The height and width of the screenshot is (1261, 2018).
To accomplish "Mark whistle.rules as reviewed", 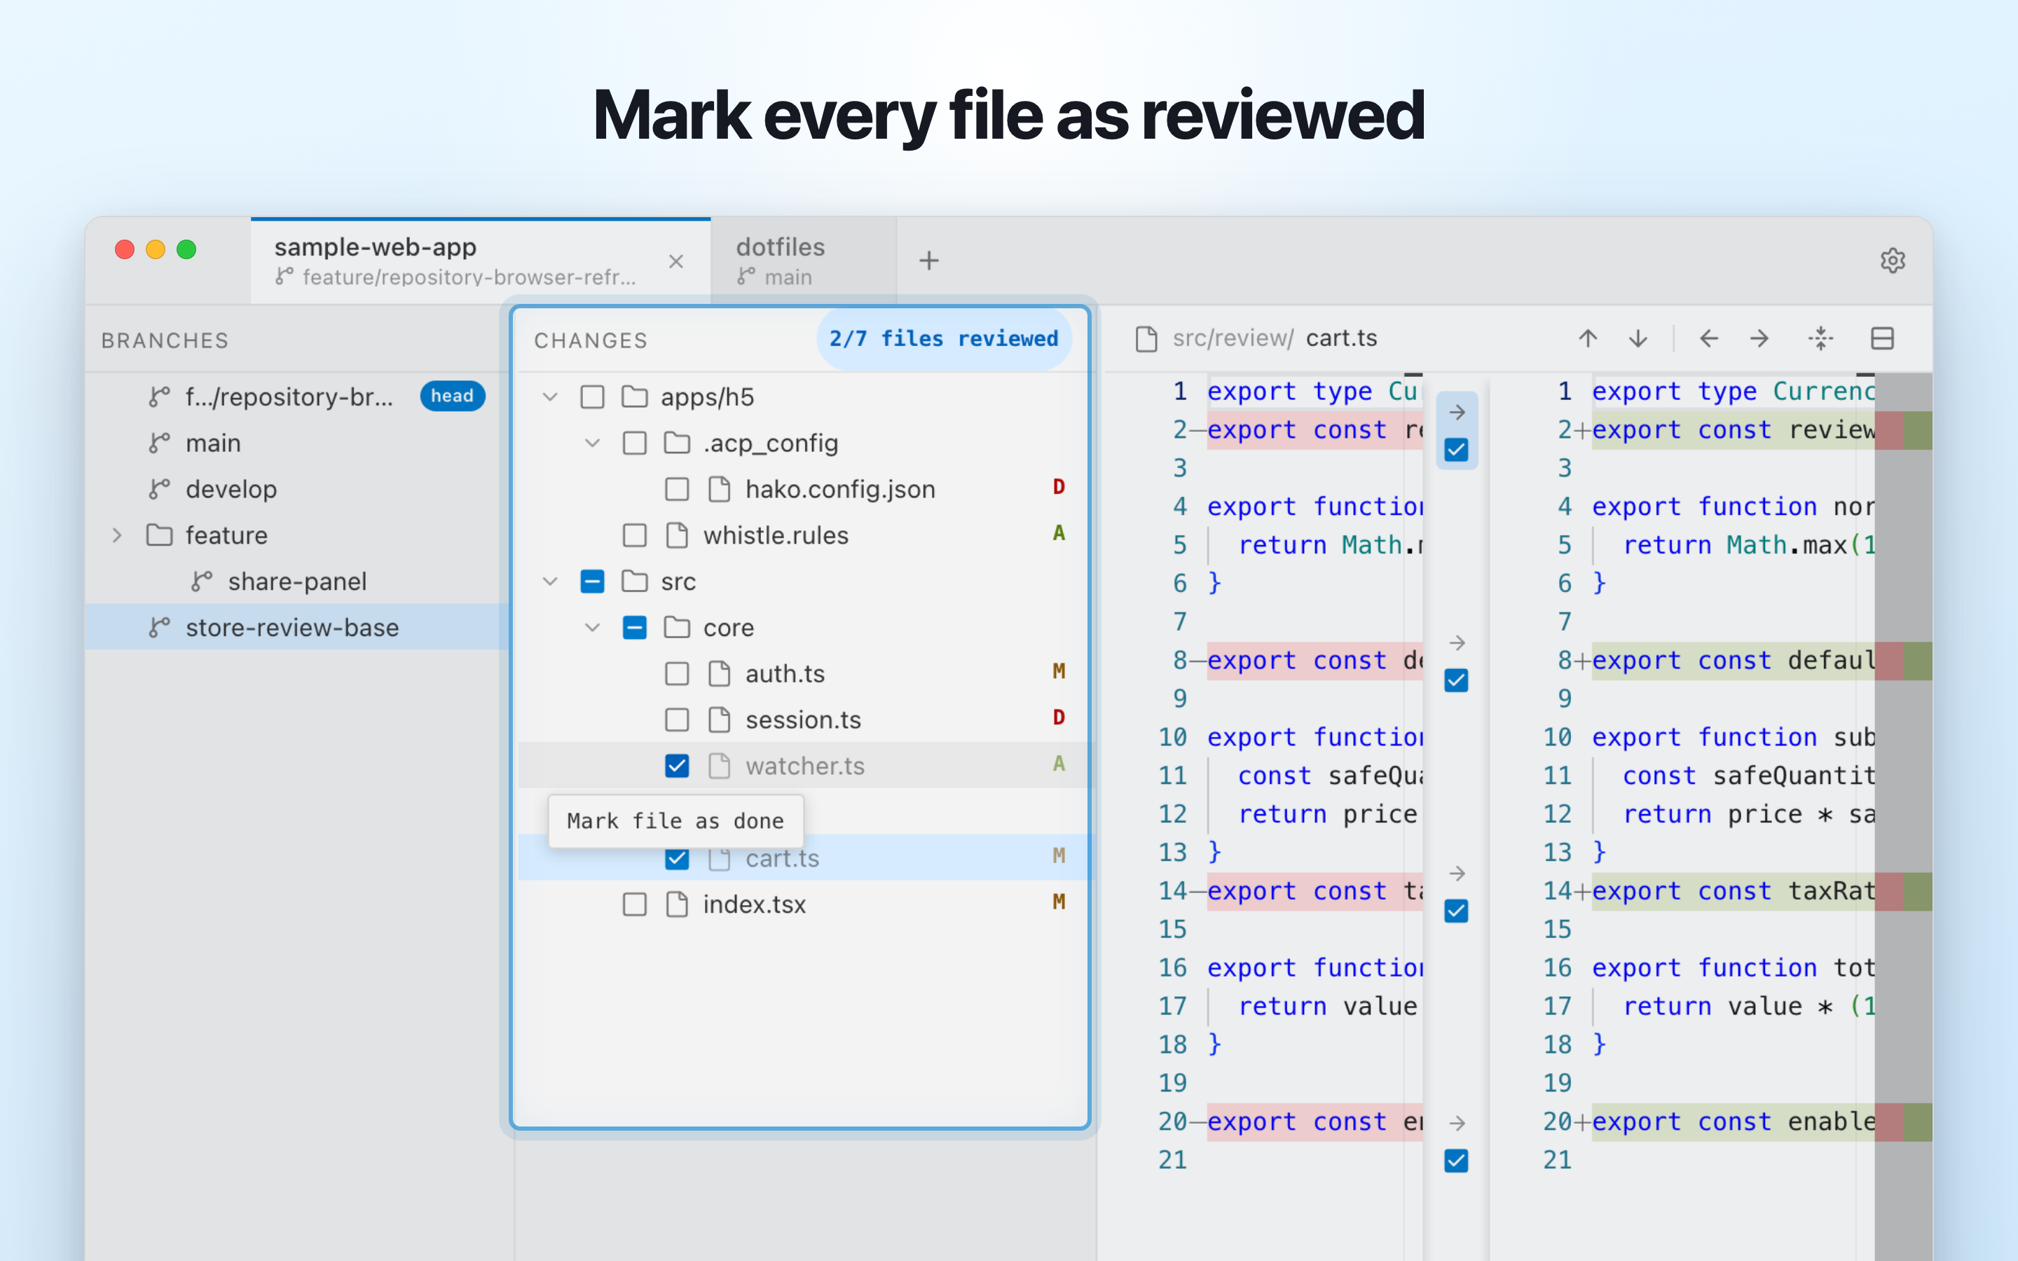I will pyautogui.click(x=635, y=535).
